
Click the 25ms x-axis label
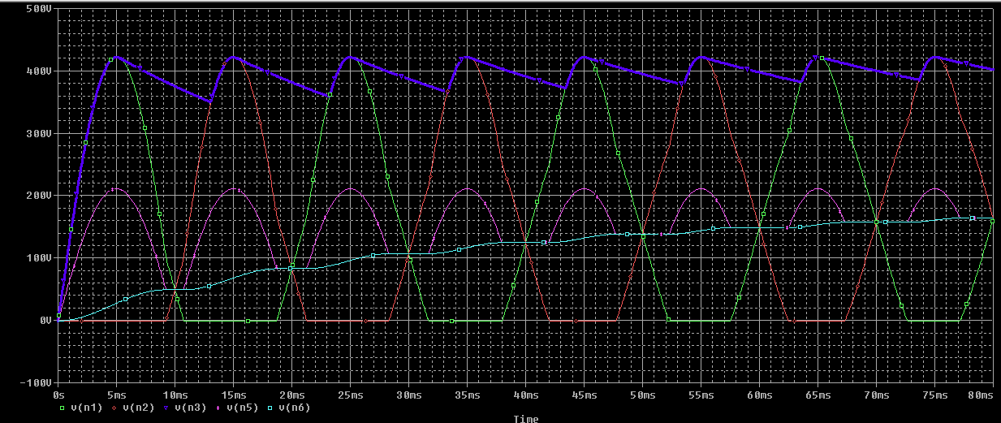351,395
